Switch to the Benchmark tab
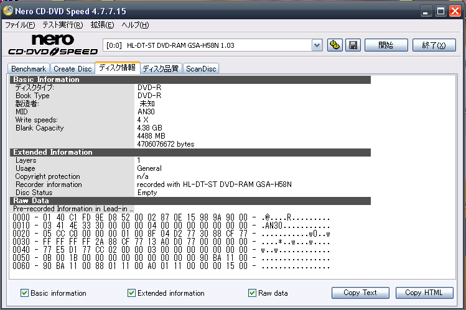This screenshot has height=310, width=466. click(x=29, y=69)
